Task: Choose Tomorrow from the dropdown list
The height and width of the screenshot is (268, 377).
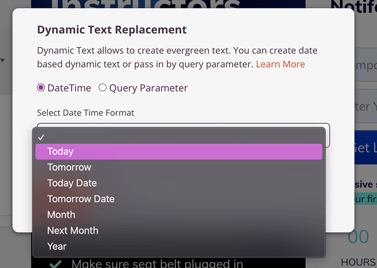Action: coord(179,167)
